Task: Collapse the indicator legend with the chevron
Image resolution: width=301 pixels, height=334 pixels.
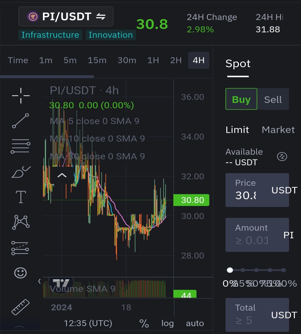Action: [x=62, y=175]
